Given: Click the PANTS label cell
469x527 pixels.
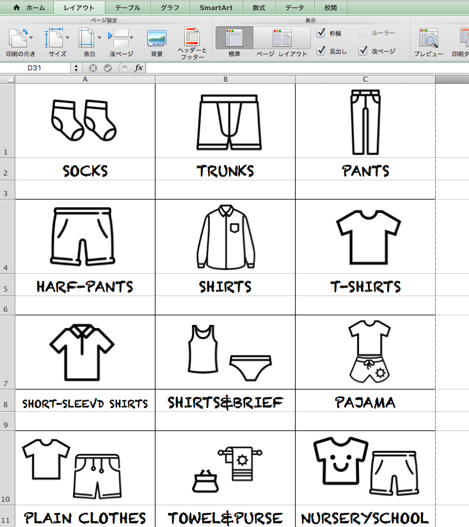Looking at the screenshot, I should point(365,169).
